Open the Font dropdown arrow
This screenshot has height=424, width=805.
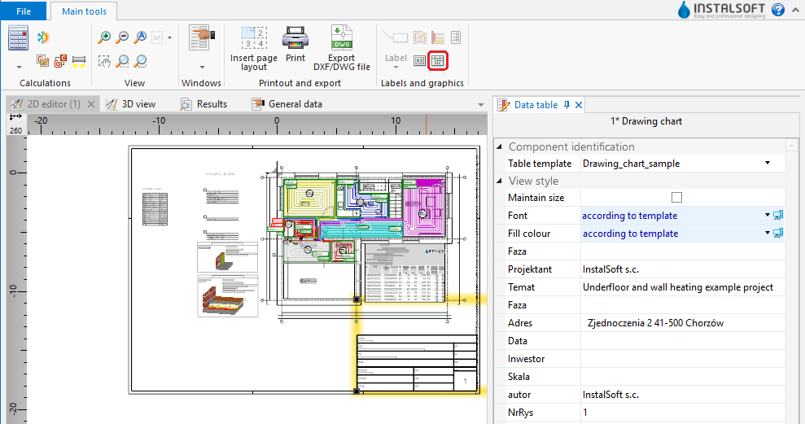click(767, 216)
